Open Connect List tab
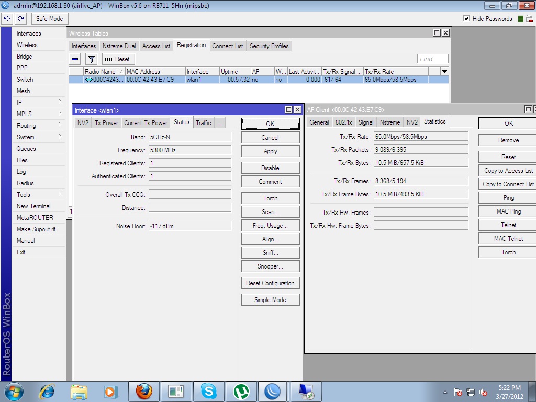 pos(227,46)
